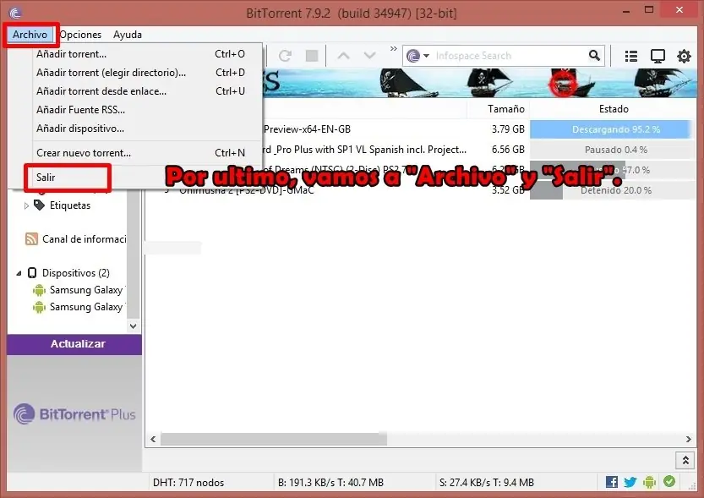The height and width of the screenshot is (498, 704).
Task: Click the 'Detenido 20.0 %' progress bar
Action: [613, 190]
